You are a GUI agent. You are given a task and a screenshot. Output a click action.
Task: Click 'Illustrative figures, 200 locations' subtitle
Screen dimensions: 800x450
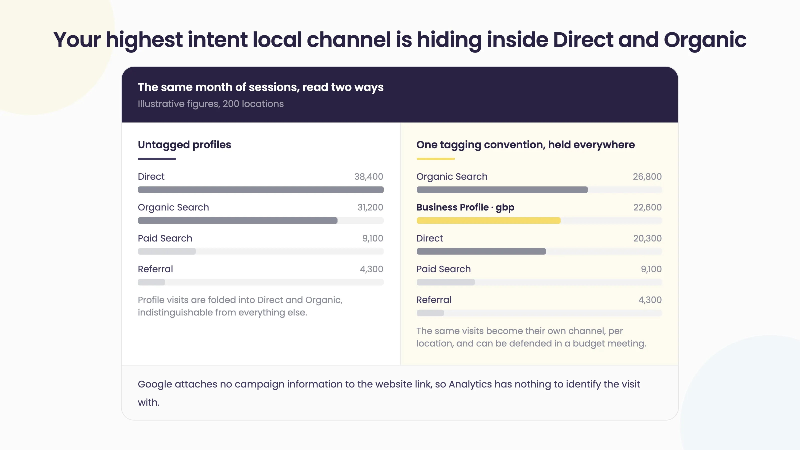coord(210,104)
